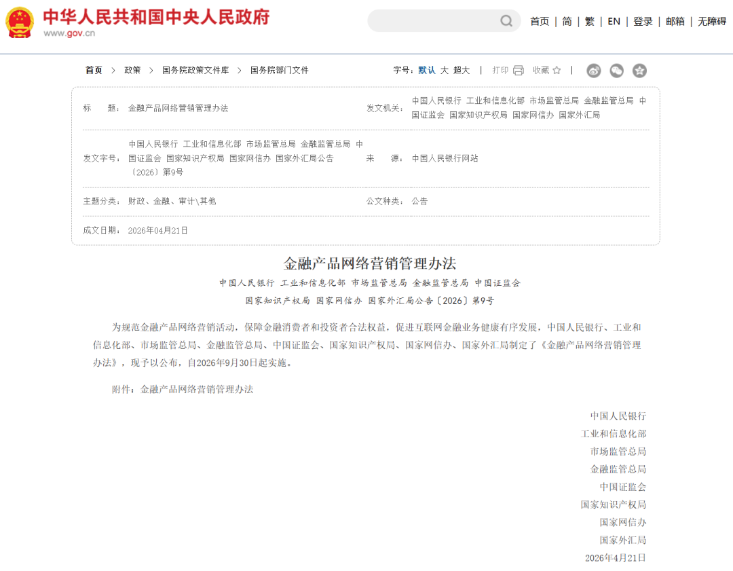Click the star icon beside 收藏
The image size is (733, 571).
coord(557,70)
